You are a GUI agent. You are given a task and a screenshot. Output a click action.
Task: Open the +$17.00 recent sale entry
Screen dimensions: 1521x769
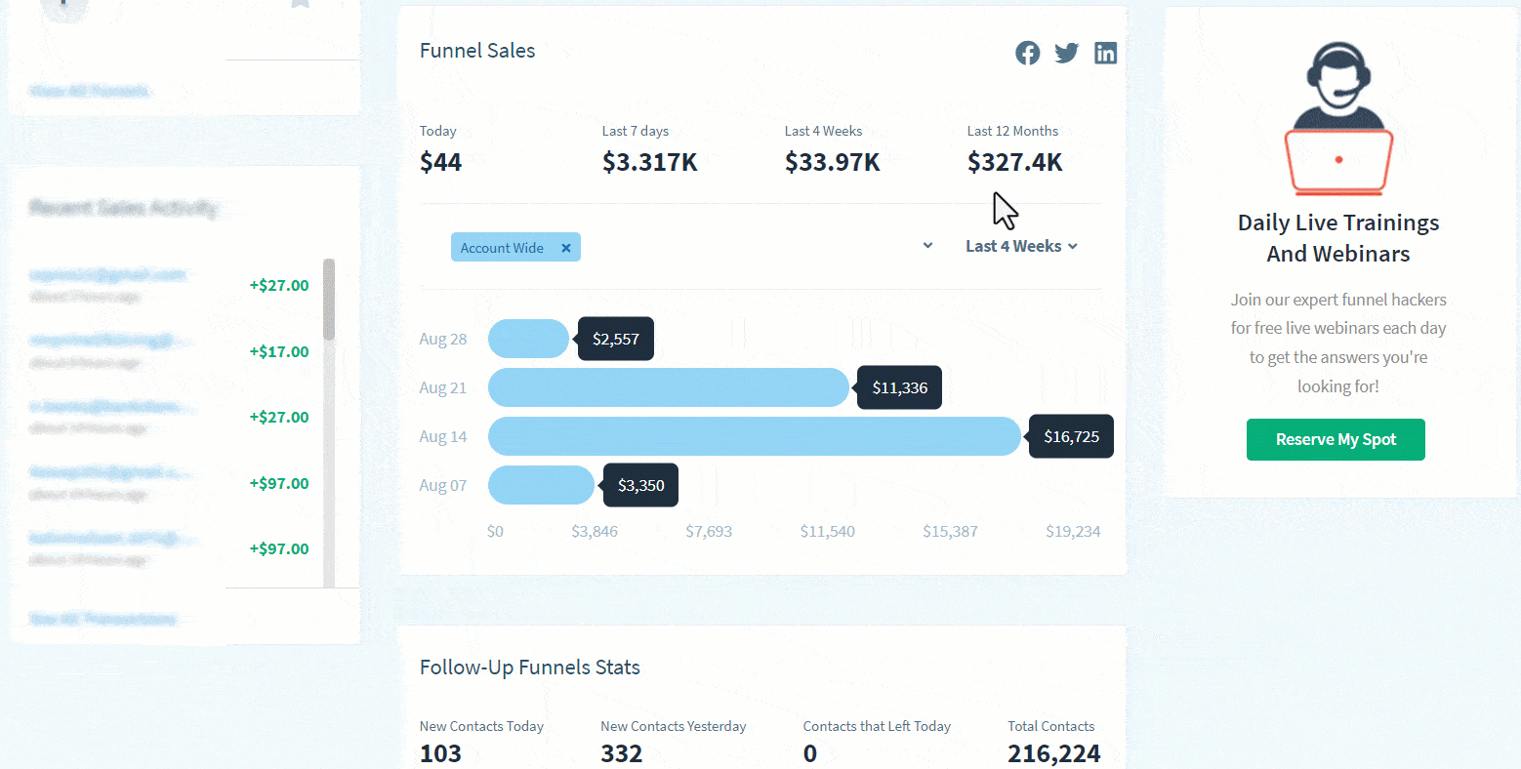[278, 351]
